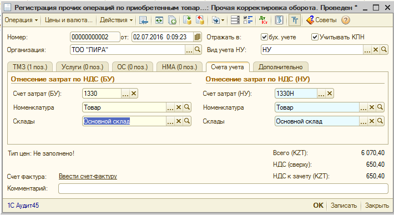The height and width of the screenshot is (216, 394).
Task: Click the 1С Аудит45 link
Action: [x=23, y=205]
